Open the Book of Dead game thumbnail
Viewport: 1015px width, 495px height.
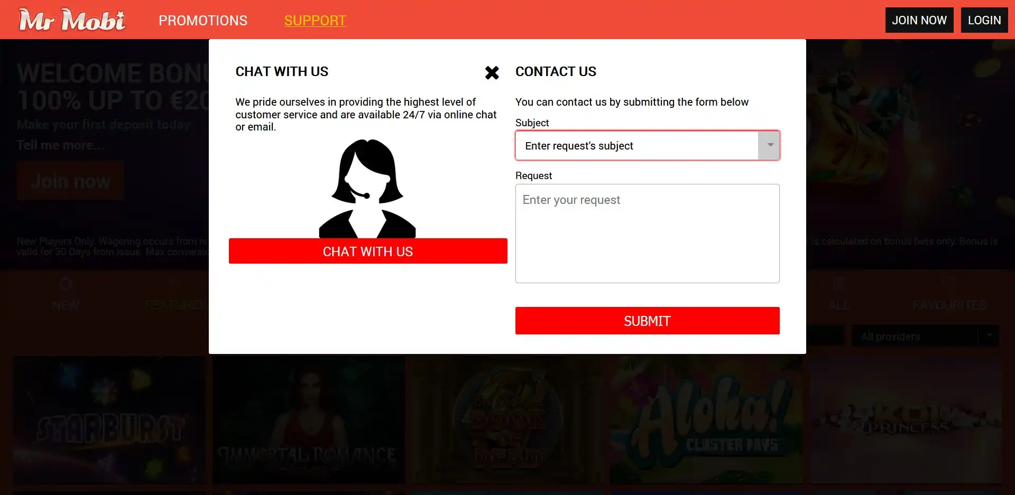[508, 420]
